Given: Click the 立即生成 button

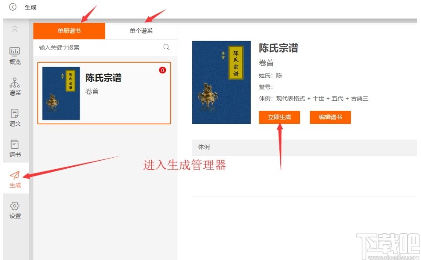Looking at the screenshot, I should tap(279, 117).
